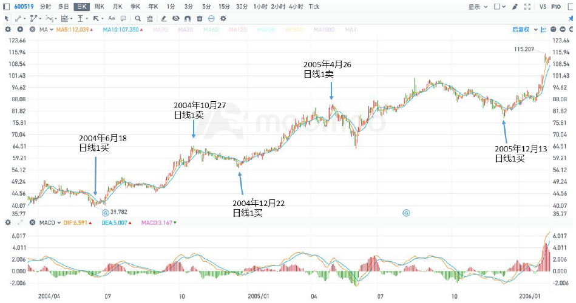Screen dimensions: 576x303
Task: Toggle the MA60 moving average line
Action: [211, 29]
